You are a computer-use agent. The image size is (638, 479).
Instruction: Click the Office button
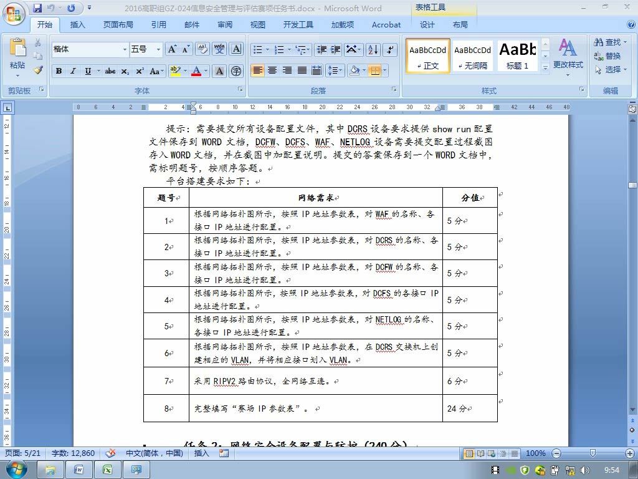click(x=14, y=14)
